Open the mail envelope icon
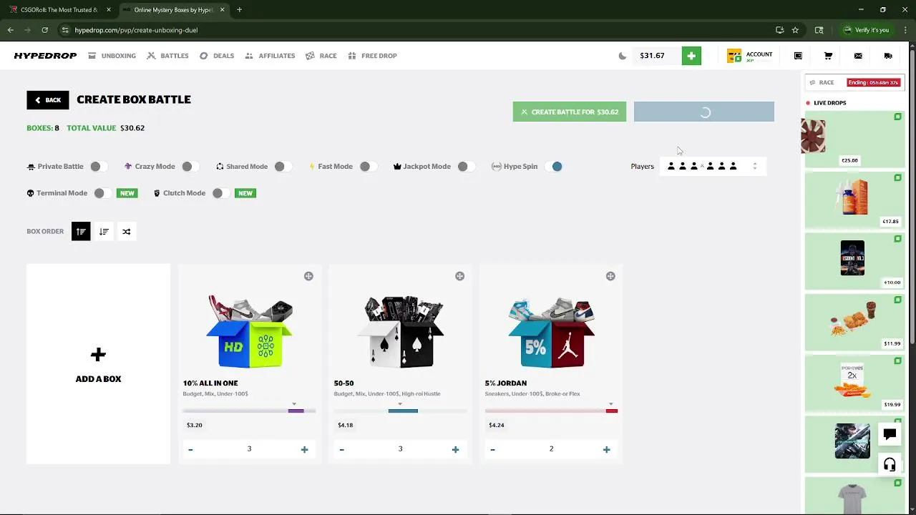This screenshot has width=916, height=515. point(858,56)
